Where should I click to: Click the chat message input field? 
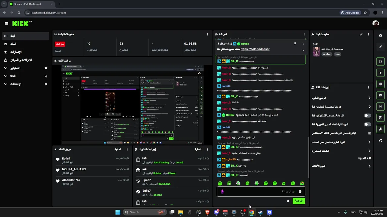[x=261, y=191]
